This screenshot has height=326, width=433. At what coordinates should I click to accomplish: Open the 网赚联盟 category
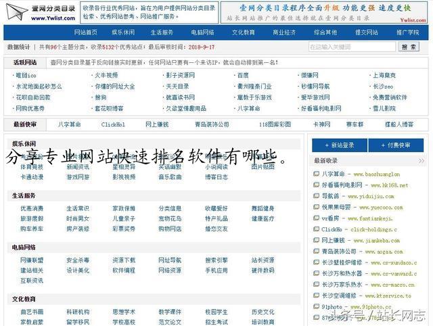point(32,260)
